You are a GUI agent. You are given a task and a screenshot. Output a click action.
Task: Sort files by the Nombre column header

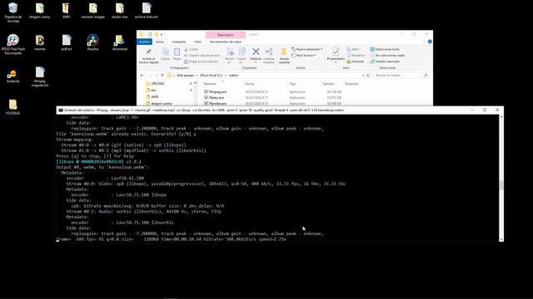210,84
